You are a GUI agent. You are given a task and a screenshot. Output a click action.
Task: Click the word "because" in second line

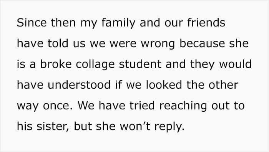(202, 43)
